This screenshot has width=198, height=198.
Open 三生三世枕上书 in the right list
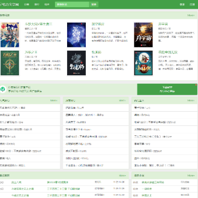(147, 136)
